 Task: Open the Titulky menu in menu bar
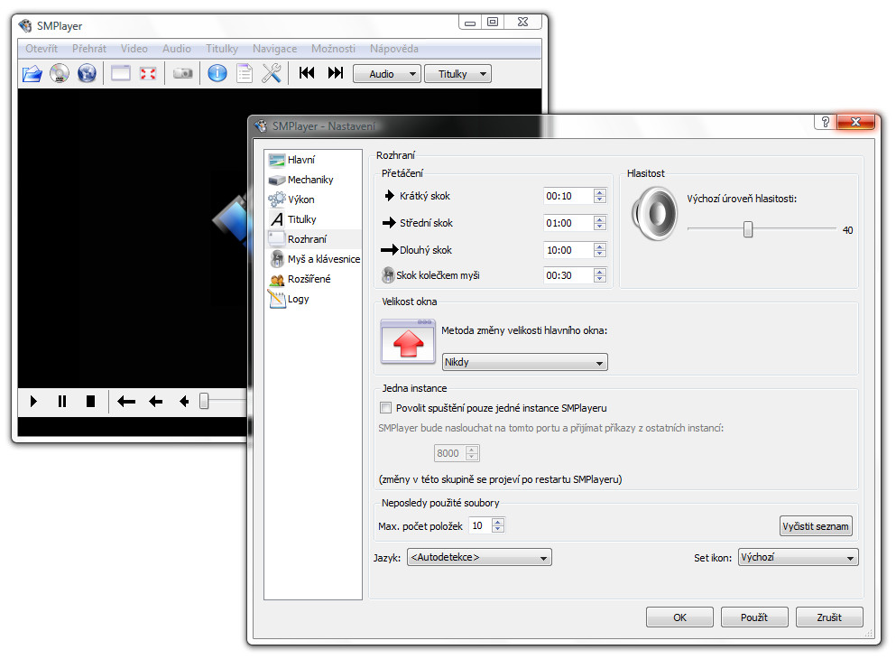(x=222, y=49)
